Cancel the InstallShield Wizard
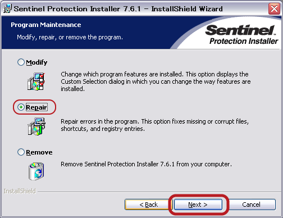The width and height of the screenshot is (283, 218). coord(251,205)
